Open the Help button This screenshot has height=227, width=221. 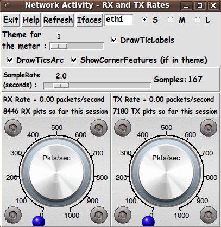pyautogui.click(x=31, y=20)
